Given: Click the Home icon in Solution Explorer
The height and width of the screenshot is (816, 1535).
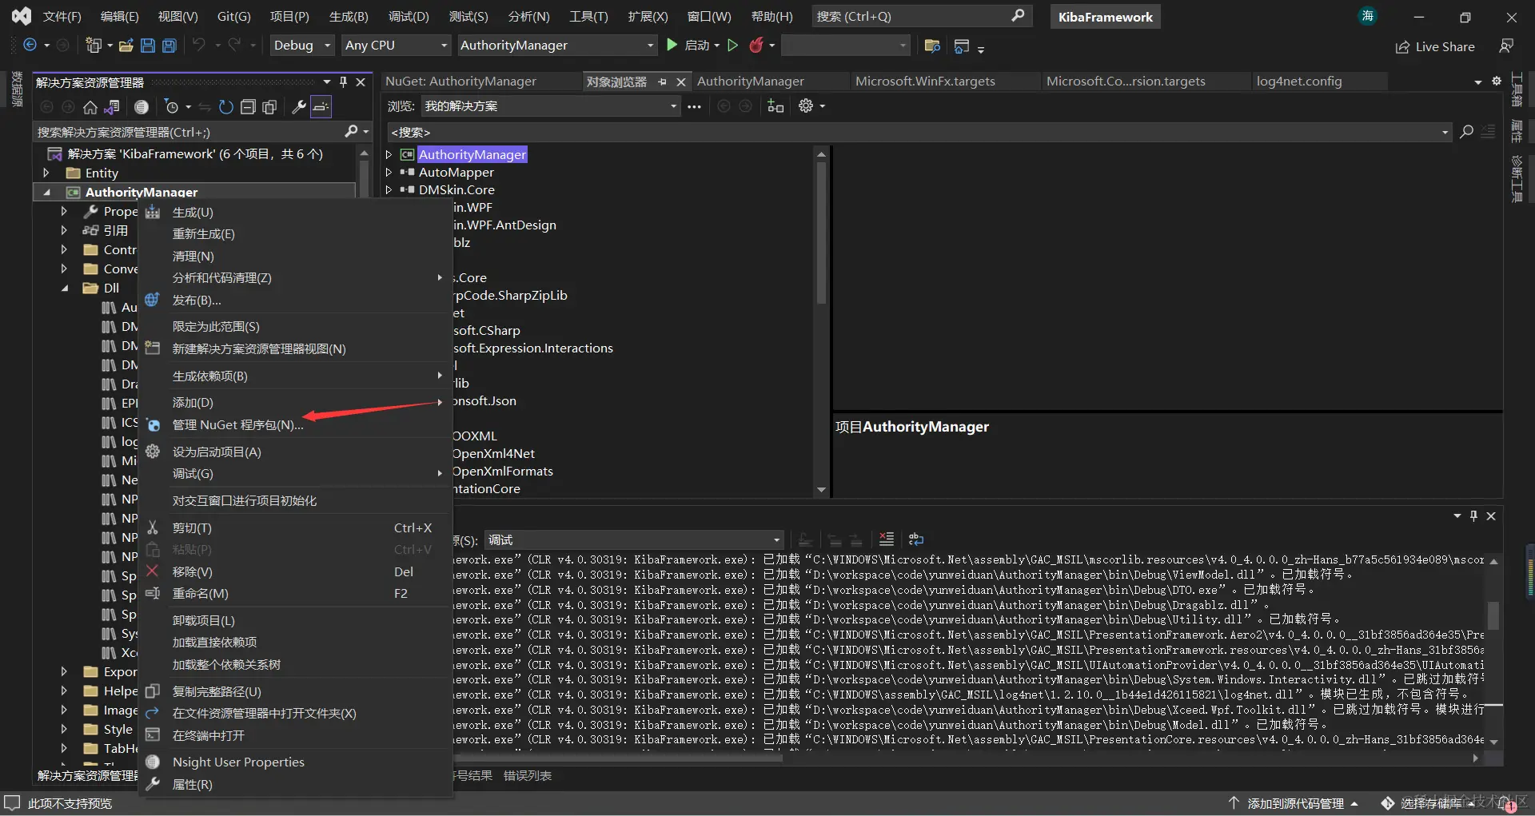Looking at the screenshot, I should pos(90,107).
